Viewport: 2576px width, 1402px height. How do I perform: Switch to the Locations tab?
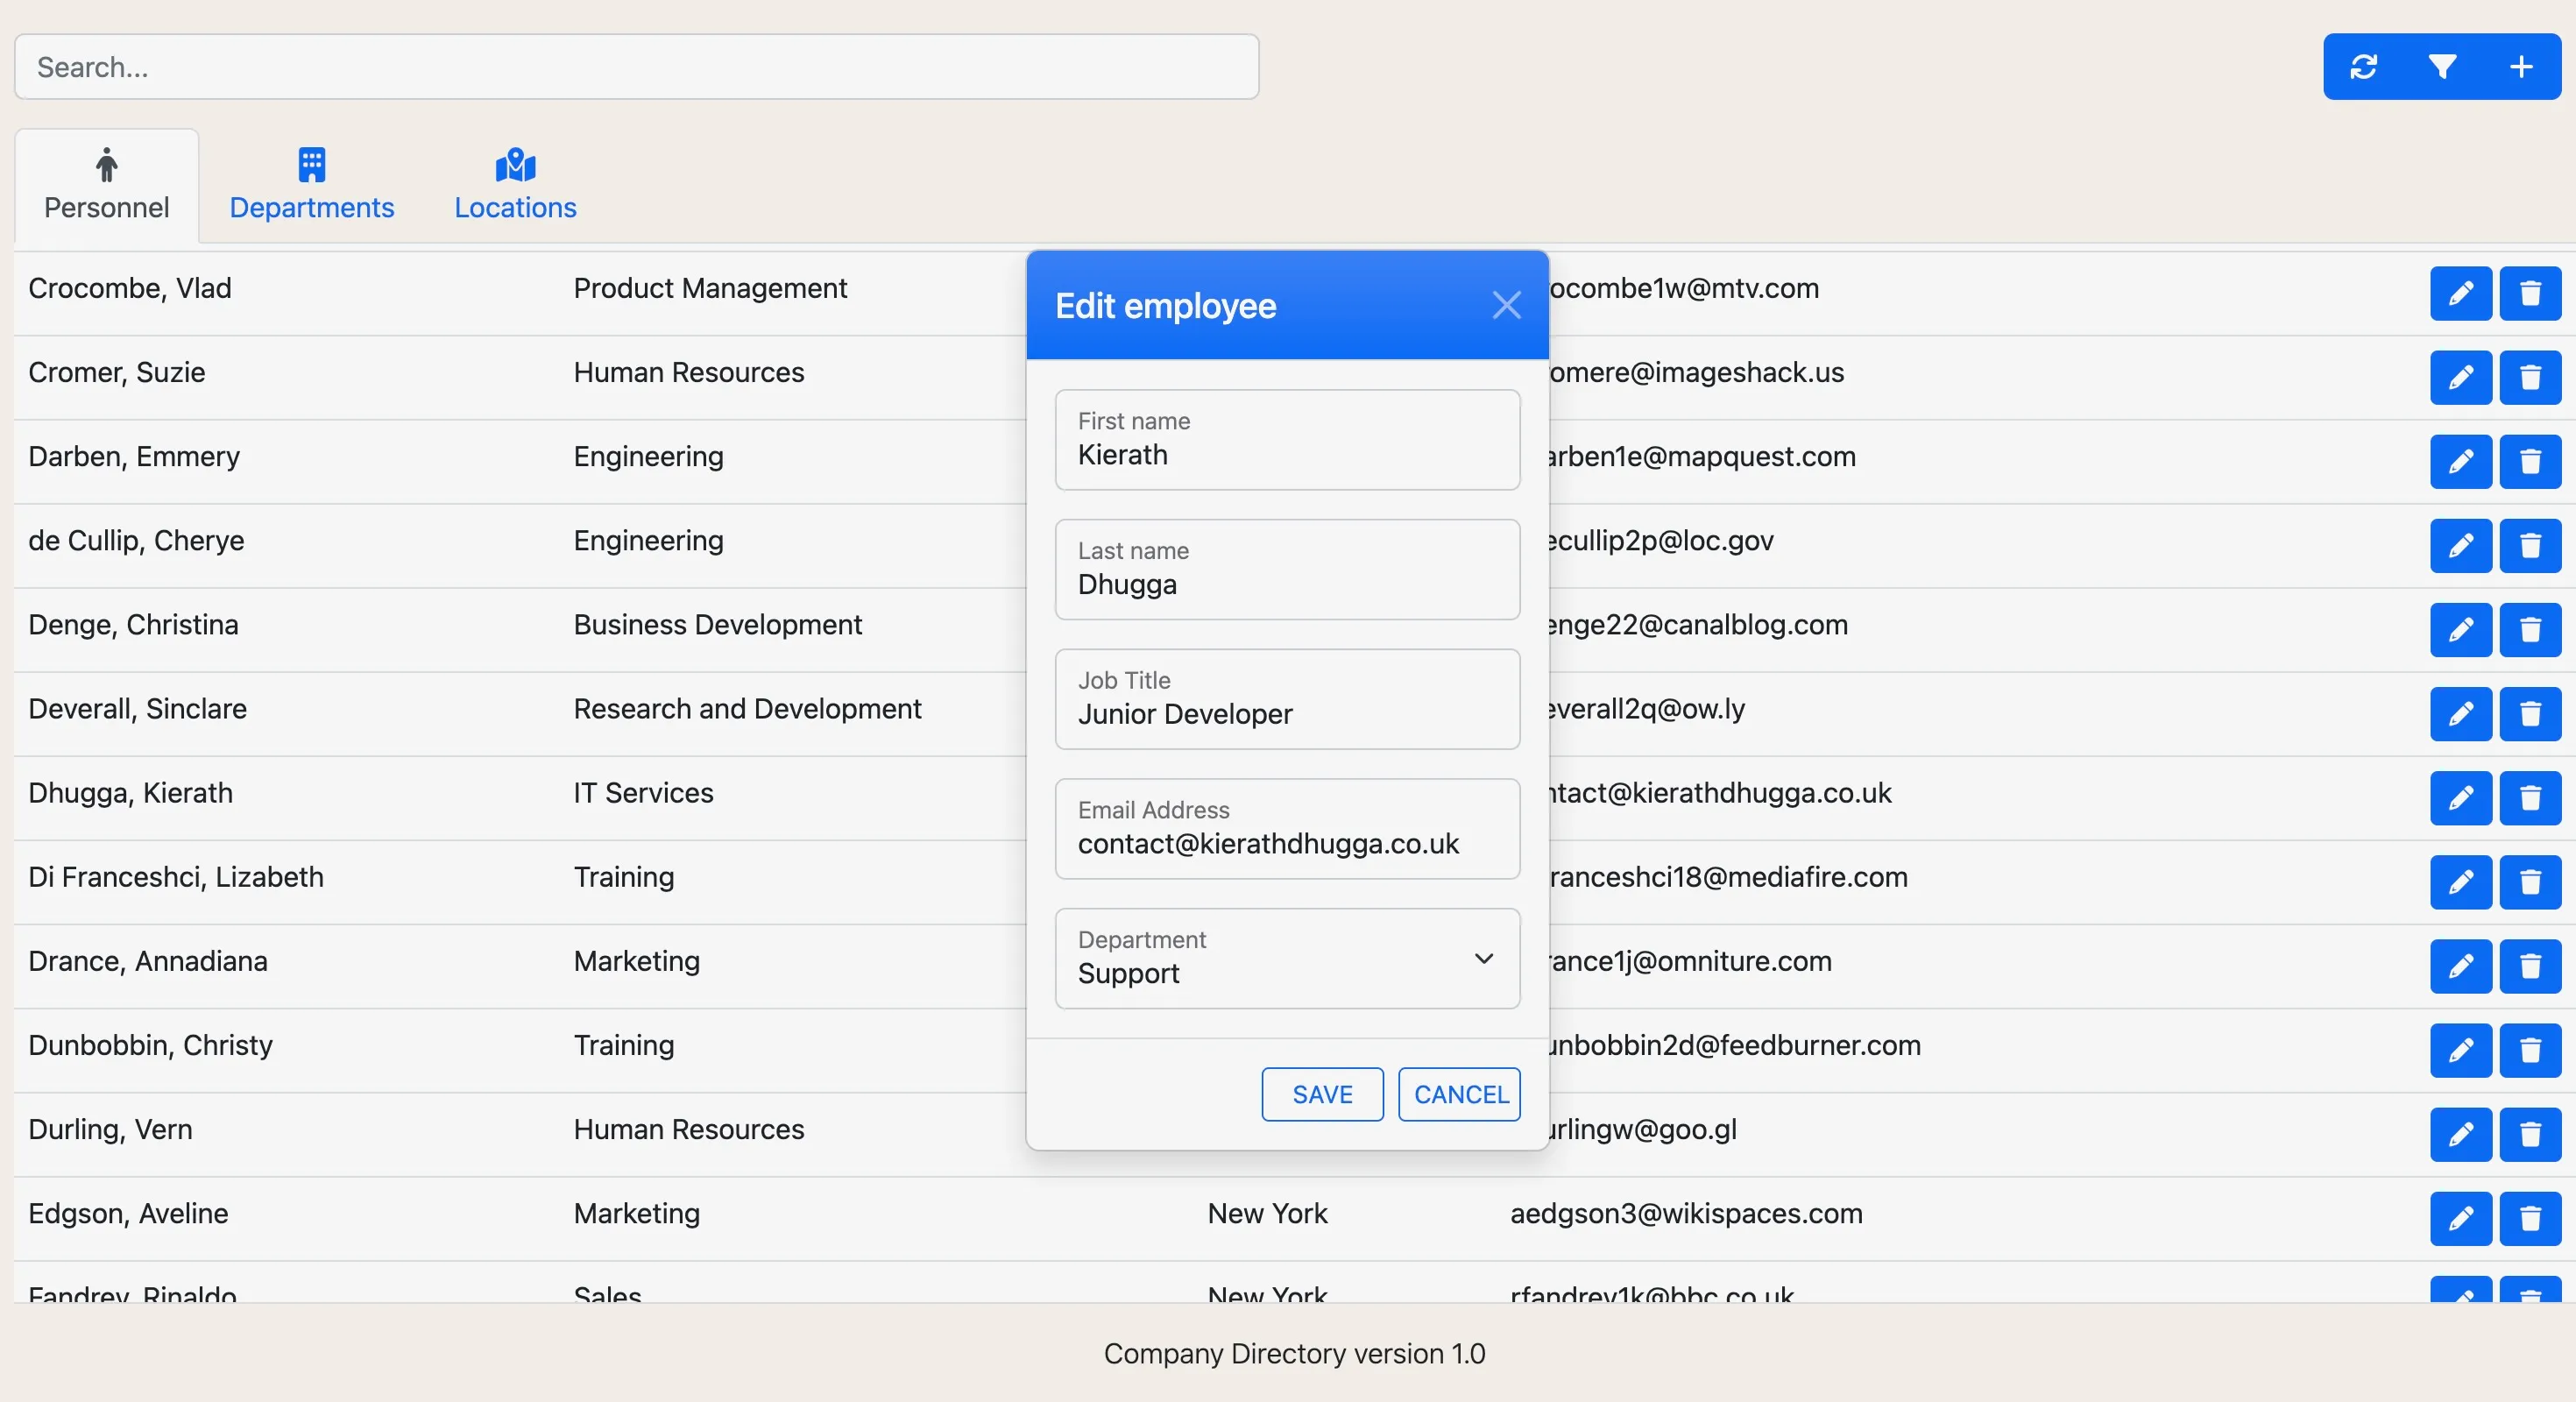tap(514, 185)
